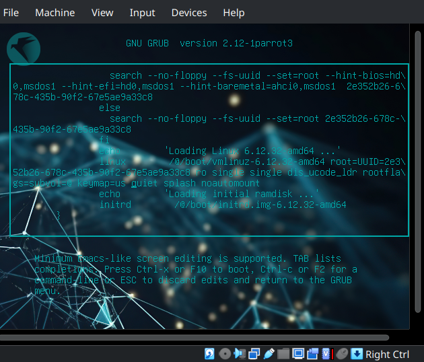Click the network adapters status icon
Screen dimensions: 424x362
click(x=254, y=354)
